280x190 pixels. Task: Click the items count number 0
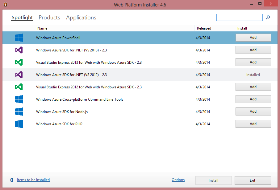point(12,180)
